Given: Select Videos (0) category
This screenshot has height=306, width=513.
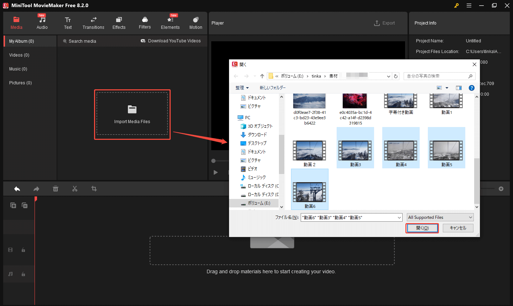Looking at the screenshot, I should pyautogui.click(x=19, y=55).
